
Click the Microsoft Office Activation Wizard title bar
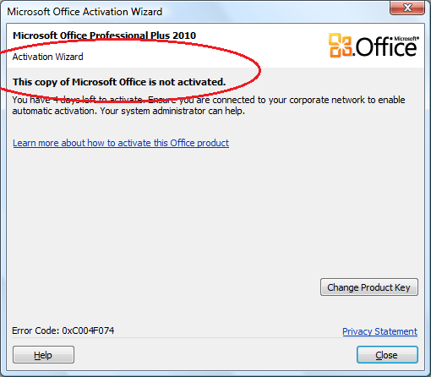[x=197, y=12]
